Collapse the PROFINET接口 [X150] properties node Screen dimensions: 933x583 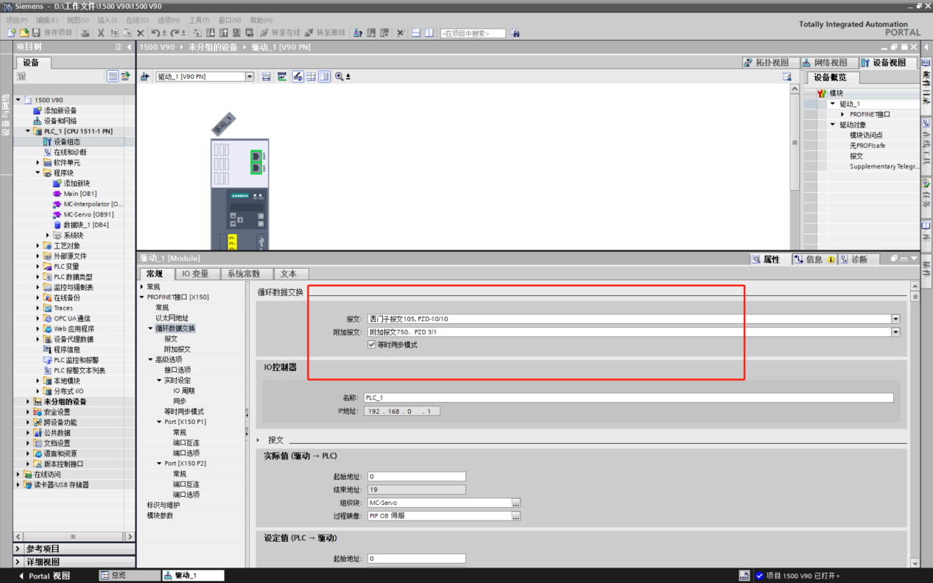pos(142,297)
